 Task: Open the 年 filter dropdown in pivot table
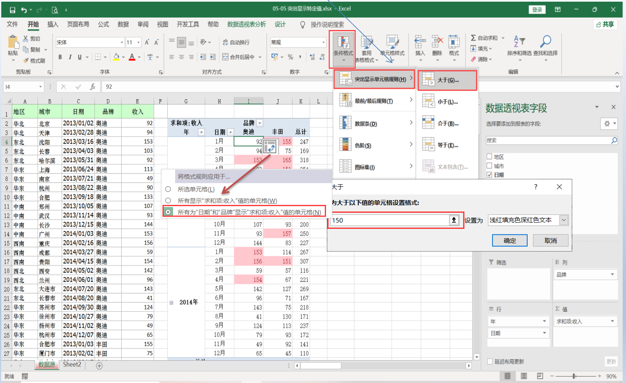pos(201,132)
